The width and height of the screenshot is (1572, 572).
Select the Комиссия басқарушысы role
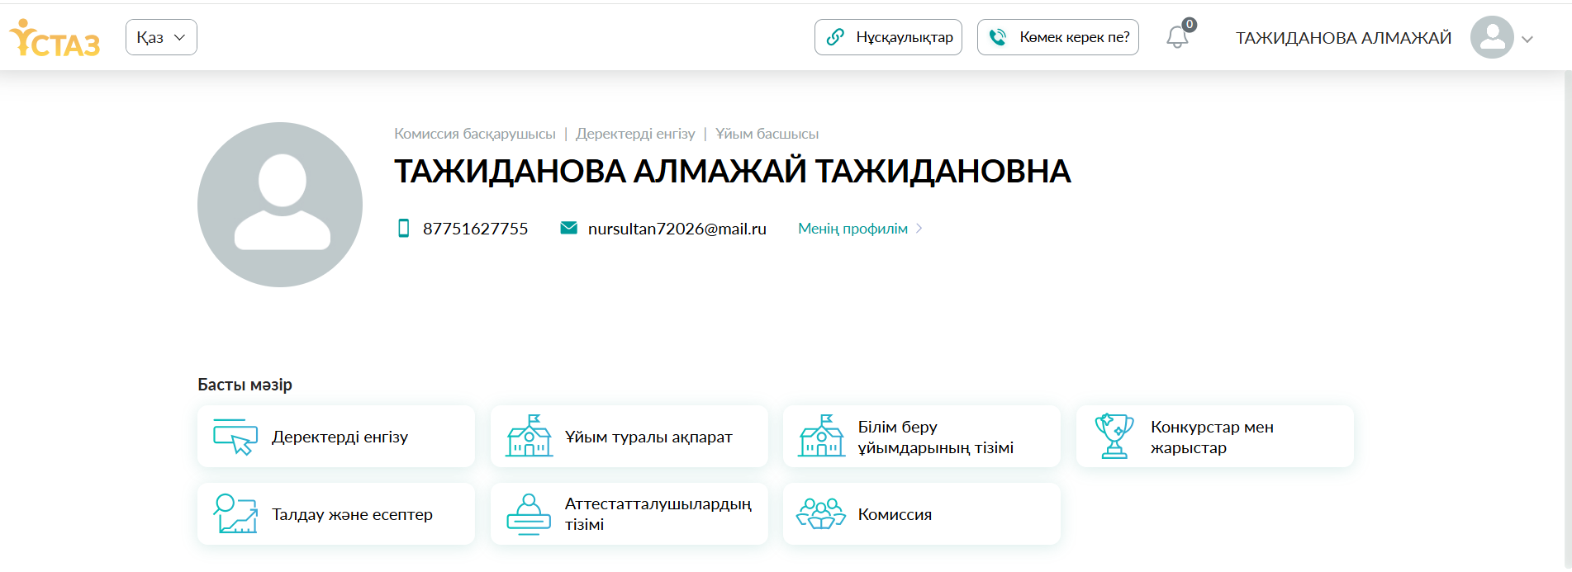pyautogui.click(x=475, y=134)
